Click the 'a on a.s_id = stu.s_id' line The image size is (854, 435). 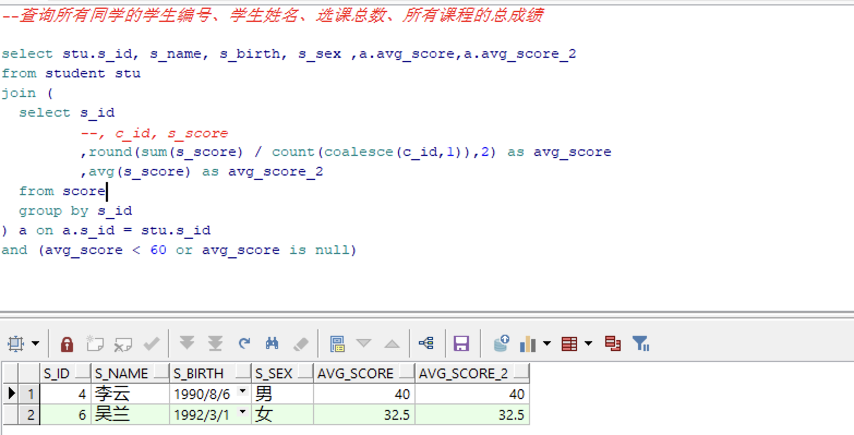click(x=106, y=230)
